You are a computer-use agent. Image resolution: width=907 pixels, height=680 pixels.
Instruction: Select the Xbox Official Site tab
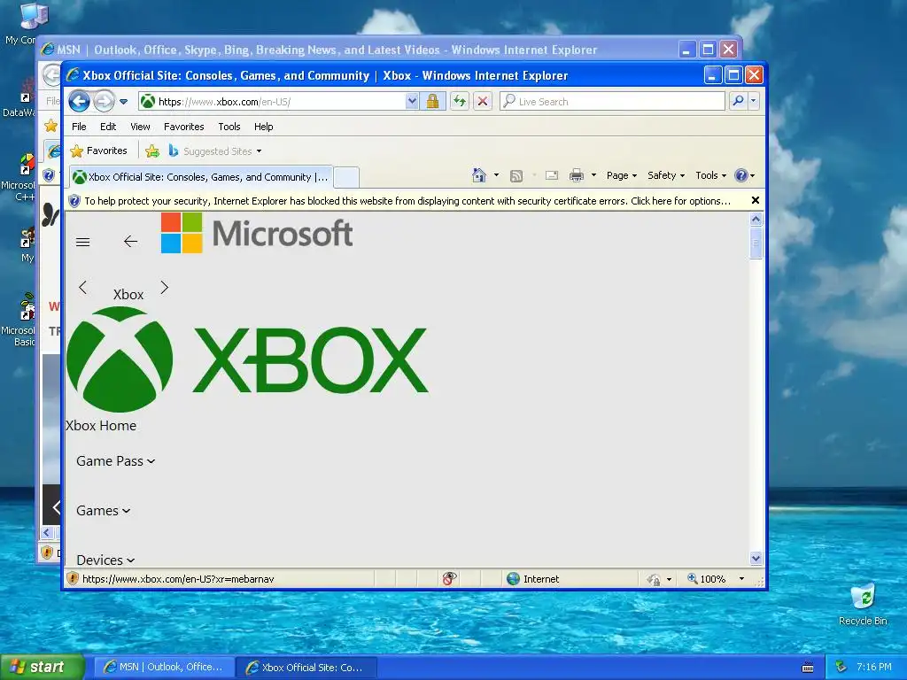201,177
